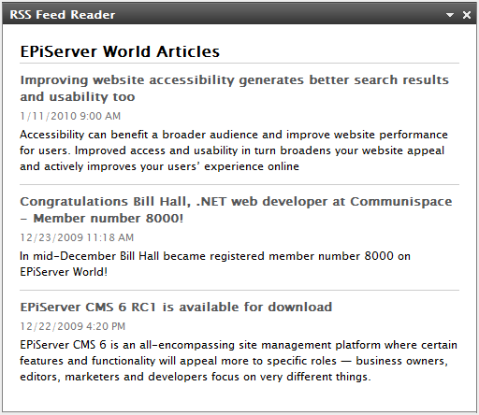Close the RSS Feed Reader gadget
479x415 pixels.
(467, 15)
